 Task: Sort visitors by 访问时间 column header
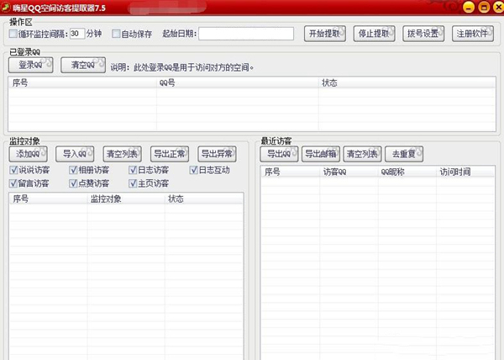455,172
